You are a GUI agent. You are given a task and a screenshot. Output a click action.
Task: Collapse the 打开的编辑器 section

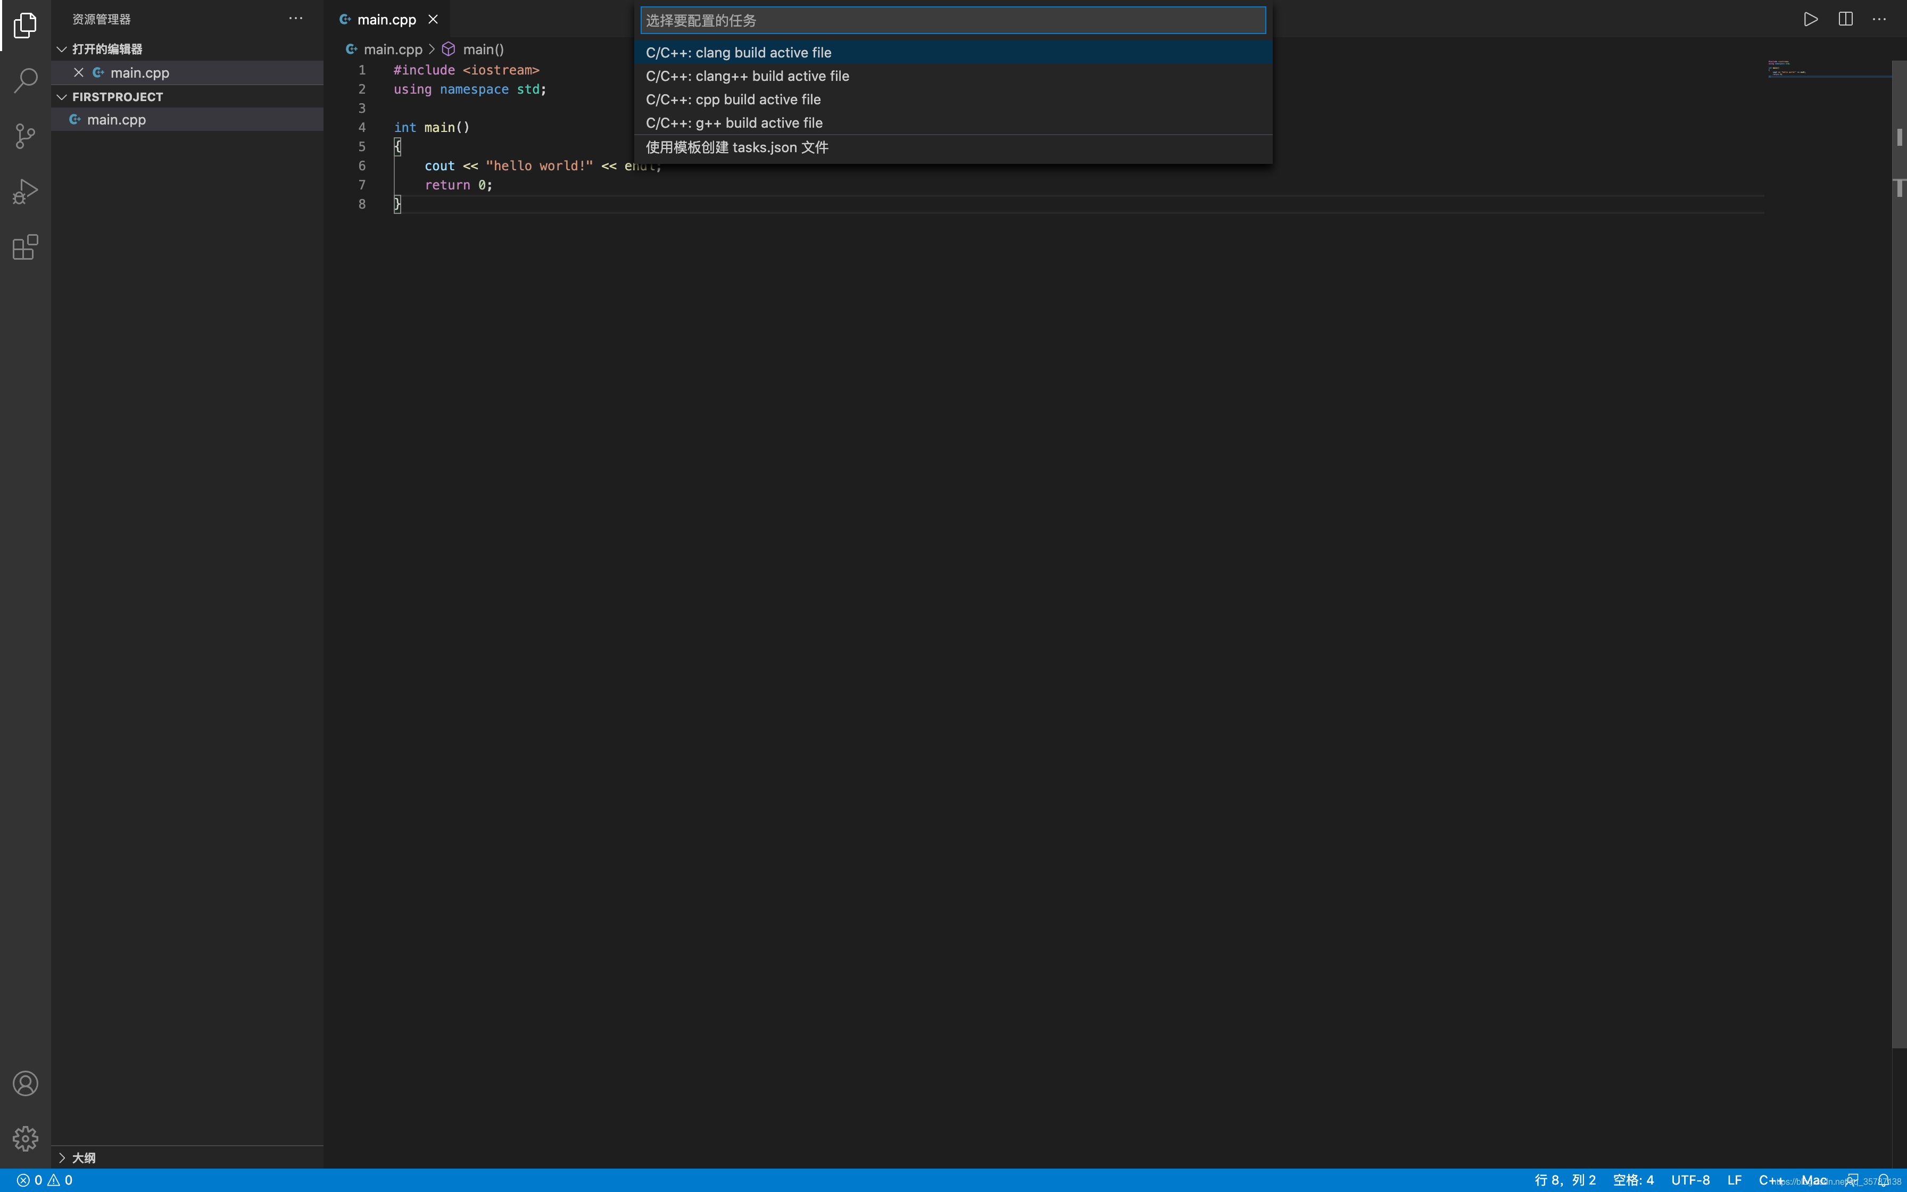click(x=106, y=49)
